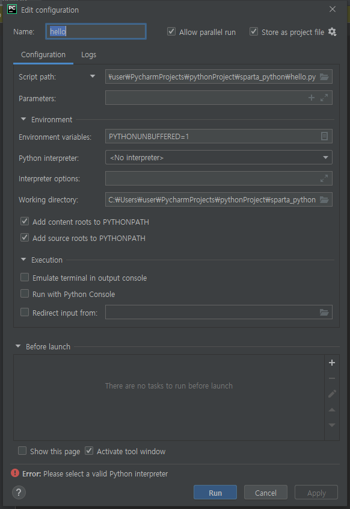Collapse the Environment section
The height and width of the screenshot is (509, 350).
(23, 119)
